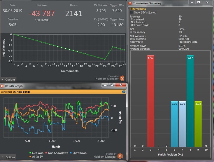The height and width of the screenshot is (162, 214).
Task: Open the blue help icon in Results Graph
Action: 124,92
